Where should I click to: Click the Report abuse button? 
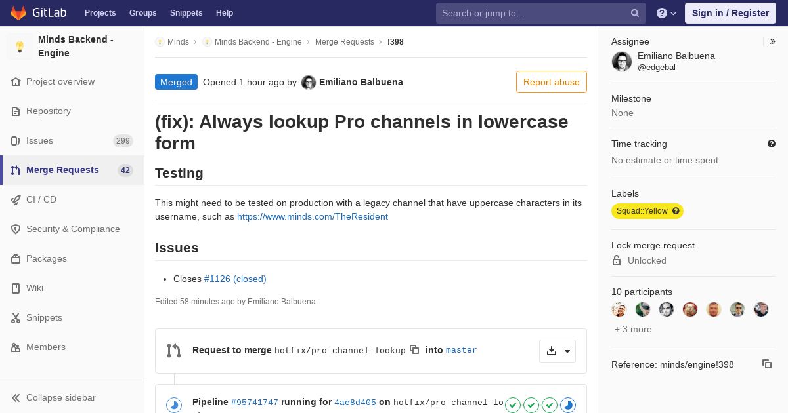[x=552, y=82]
